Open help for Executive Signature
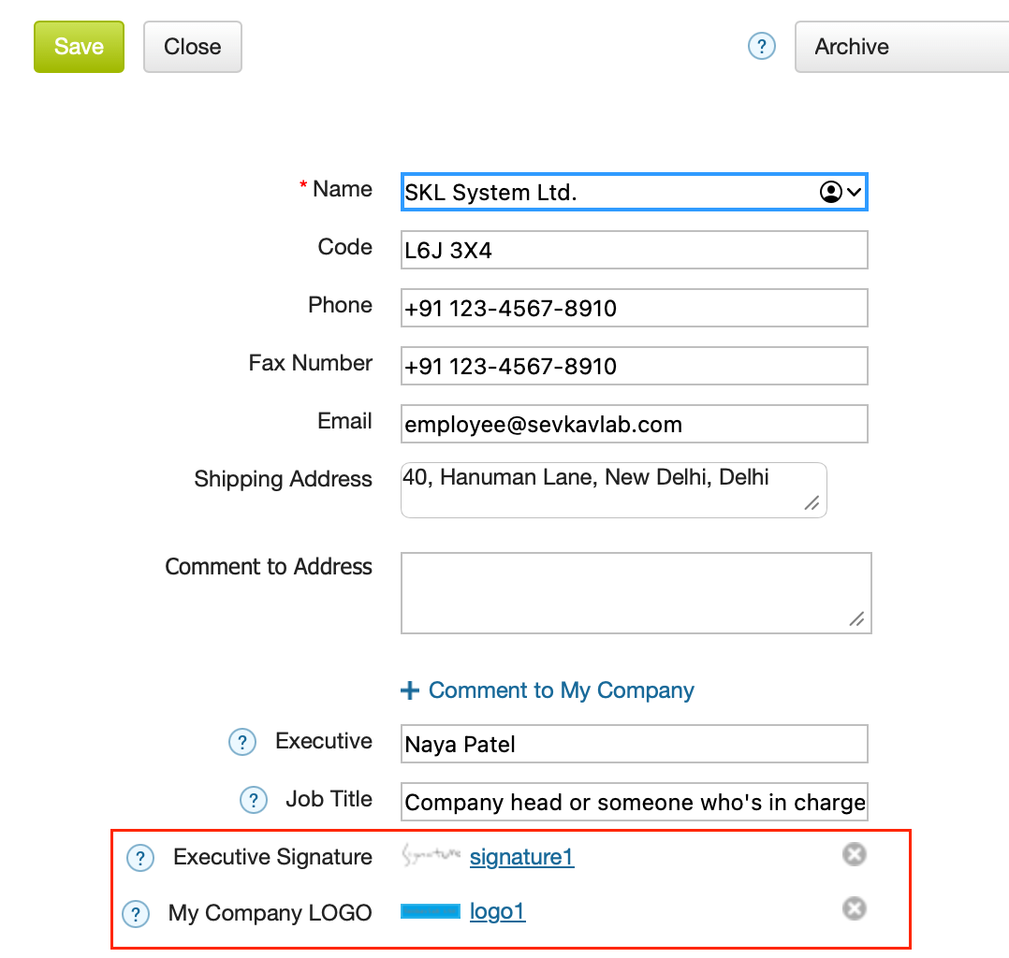Image resolution: width=1009 pixels, height=958 pixels. pyautogui.click(x=140, y=858)
